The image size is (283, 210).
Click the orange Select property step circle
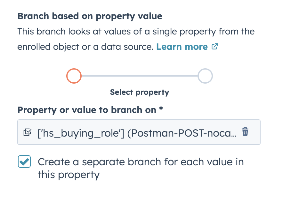coord(74,76)
